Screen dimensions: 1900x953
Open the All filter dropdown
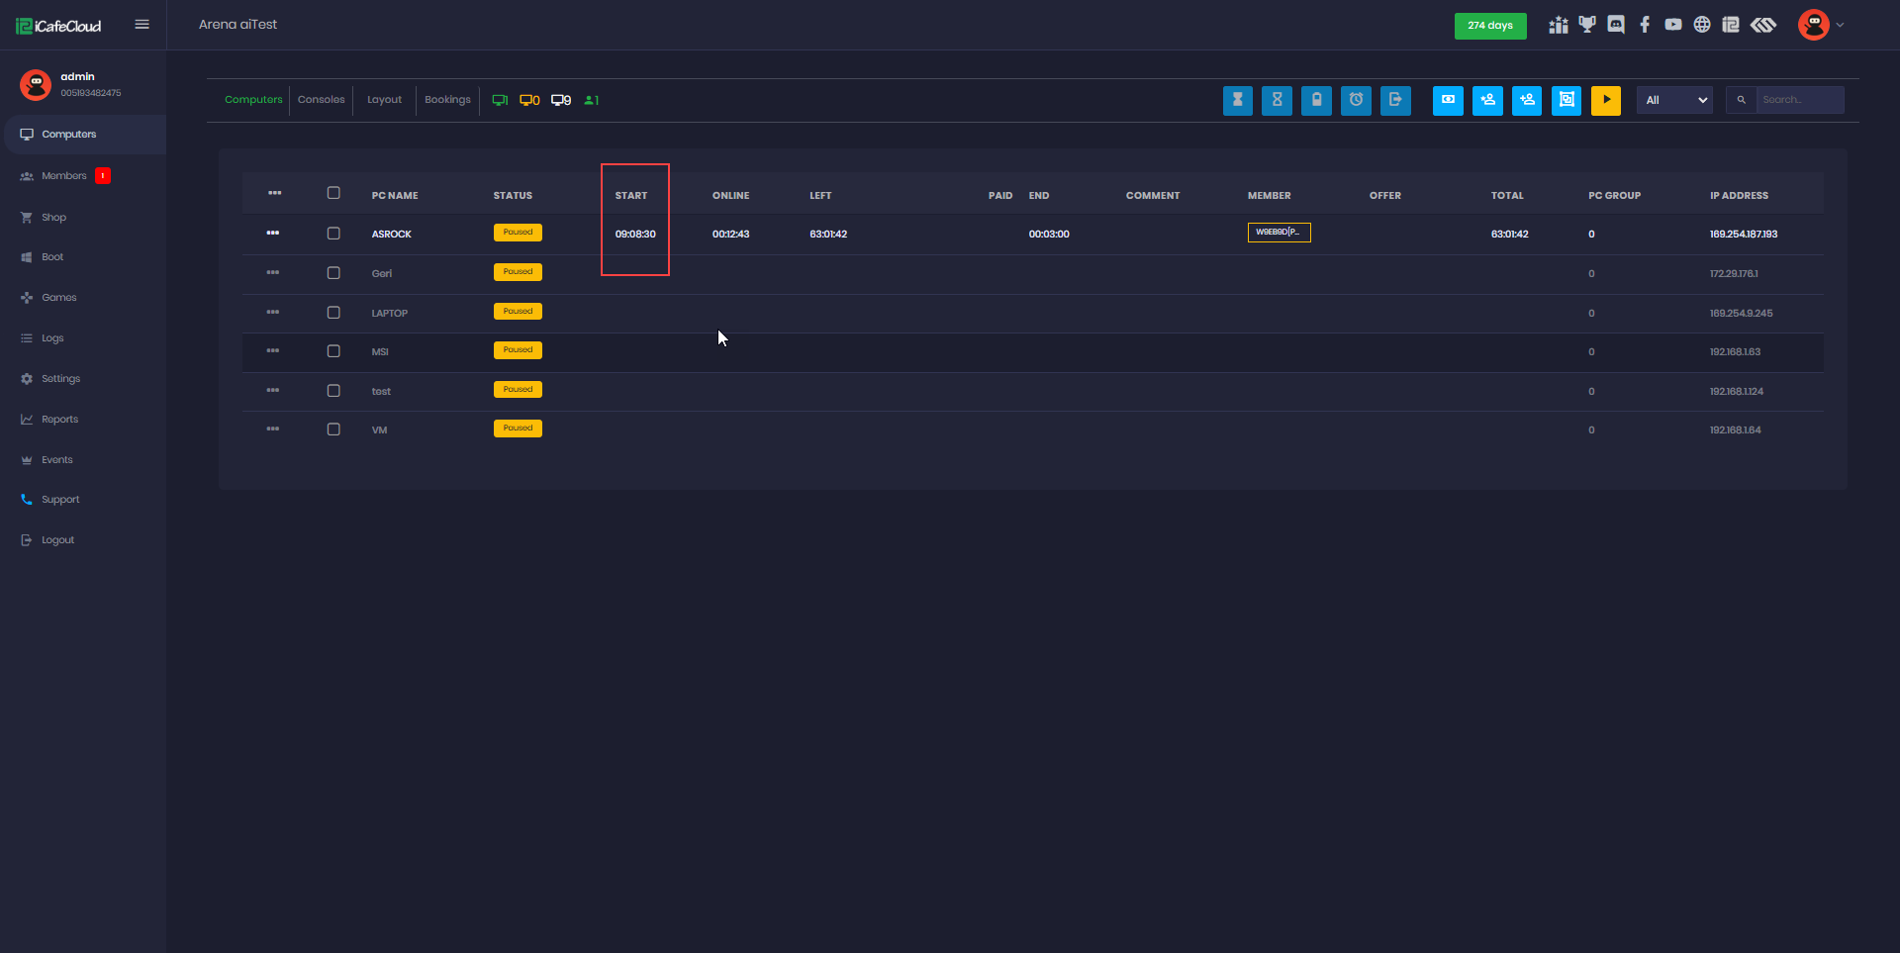pos(1674,100)
